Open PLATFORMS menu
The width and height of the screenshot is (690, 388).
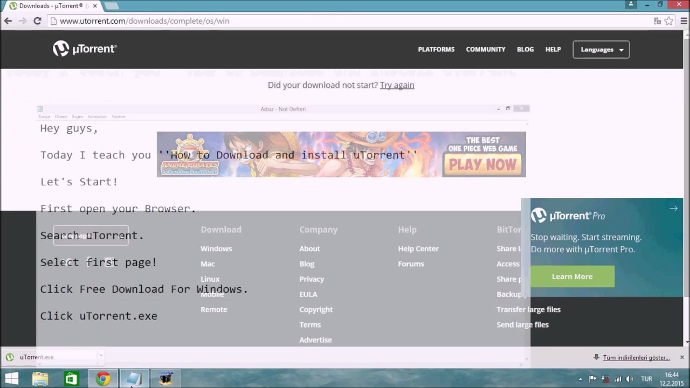pos(436,49)
